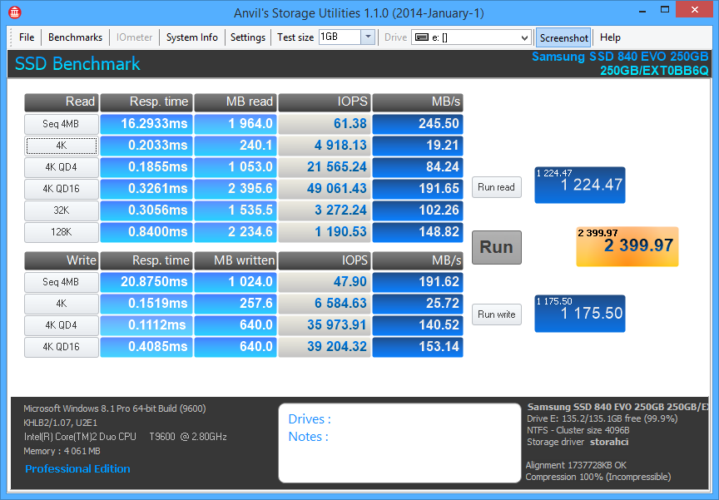719x500 pixels.
Task: Maximize the Anvil's Storage Utilities window
Action: click(x=664, y=10)
